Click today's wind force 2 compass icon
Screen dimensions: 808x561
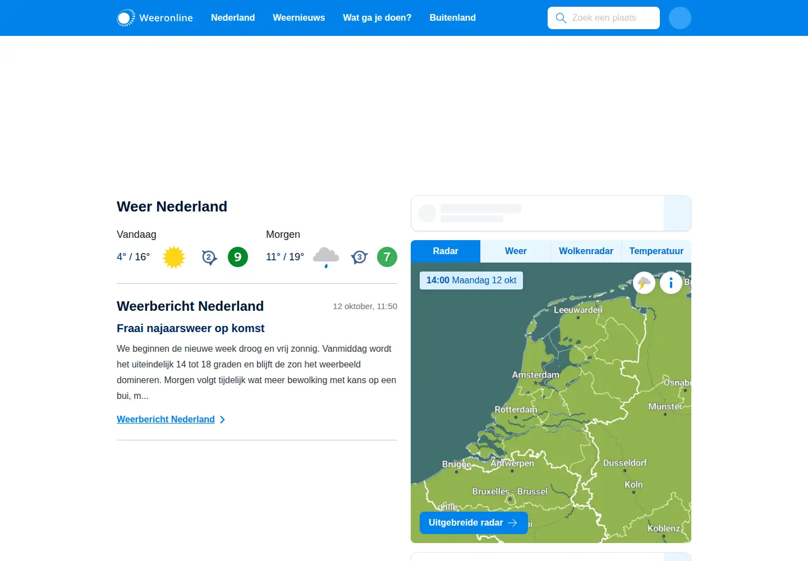[209, 257]
